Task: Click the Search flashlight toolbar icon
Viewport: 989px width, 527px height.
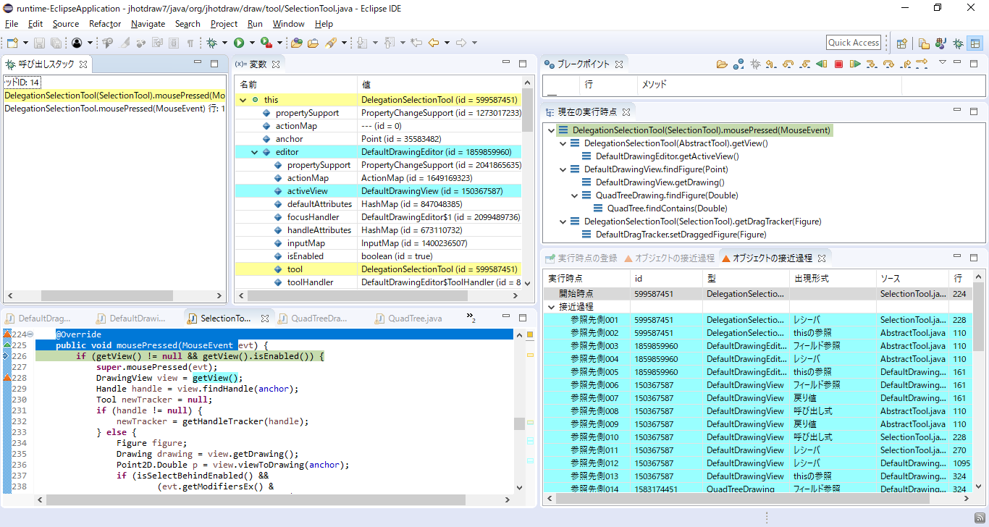Action: tap(331, 43)
